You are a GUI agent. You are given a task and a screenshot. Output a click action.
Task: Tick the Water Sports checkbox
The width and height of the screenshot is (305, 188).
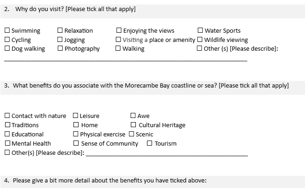pyautogui.click(x=201, y=31)
